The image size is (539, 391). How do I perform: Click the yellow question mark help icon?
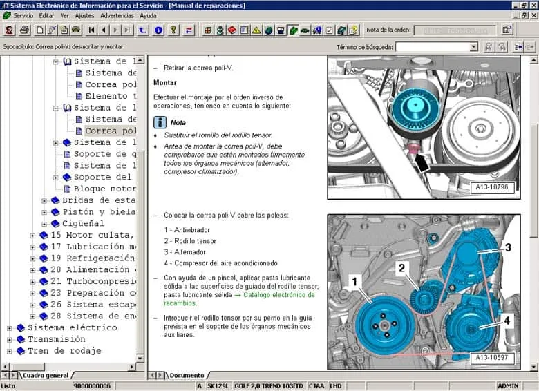point(173,30)
